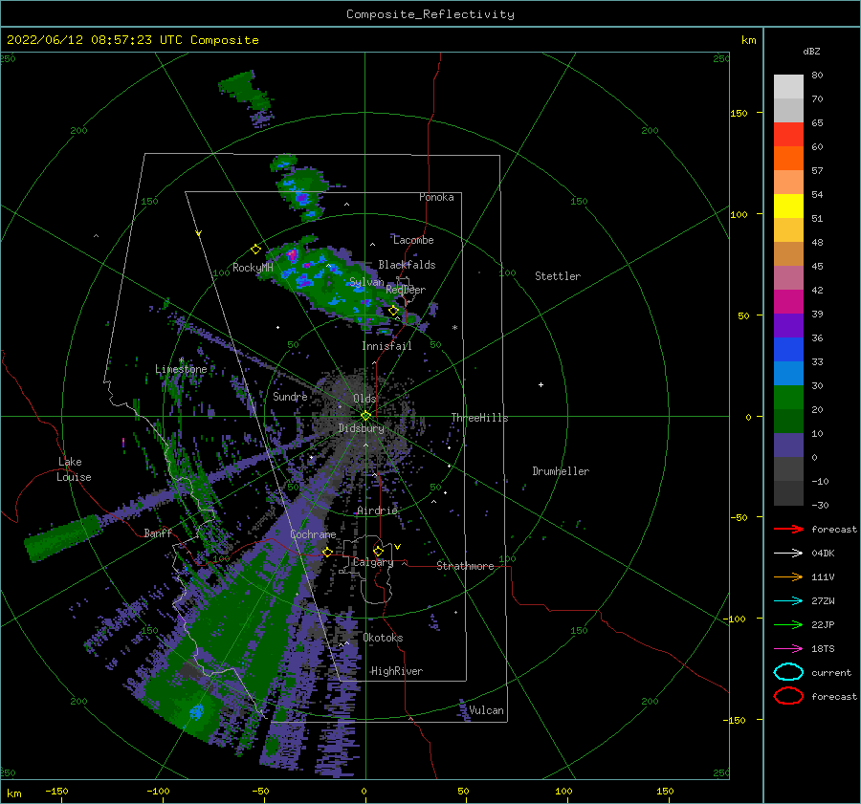Click the yellow diamond marker near Cochrane
Viewport: 861px width, 804px height.
[x=327, y=552]
